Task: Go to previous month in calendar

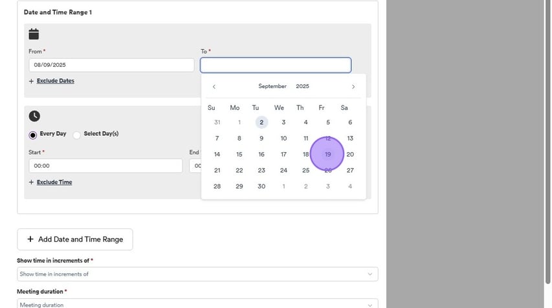Action: [x=214, y=87]
